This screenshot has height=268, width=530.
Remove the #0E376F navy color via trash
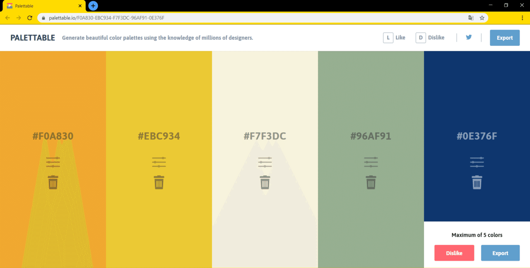(477, 182)
